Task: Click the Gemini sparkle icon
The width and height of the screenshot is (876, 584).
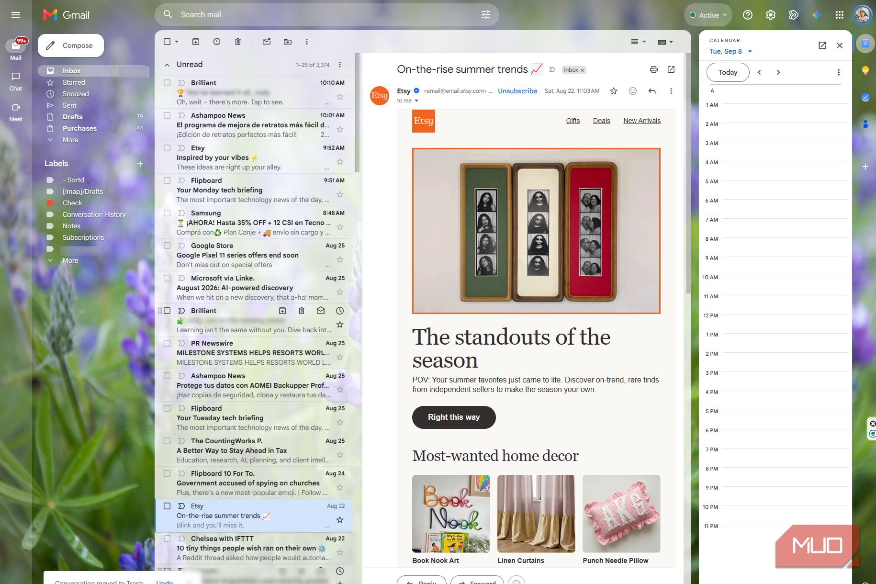Action: 817,15
